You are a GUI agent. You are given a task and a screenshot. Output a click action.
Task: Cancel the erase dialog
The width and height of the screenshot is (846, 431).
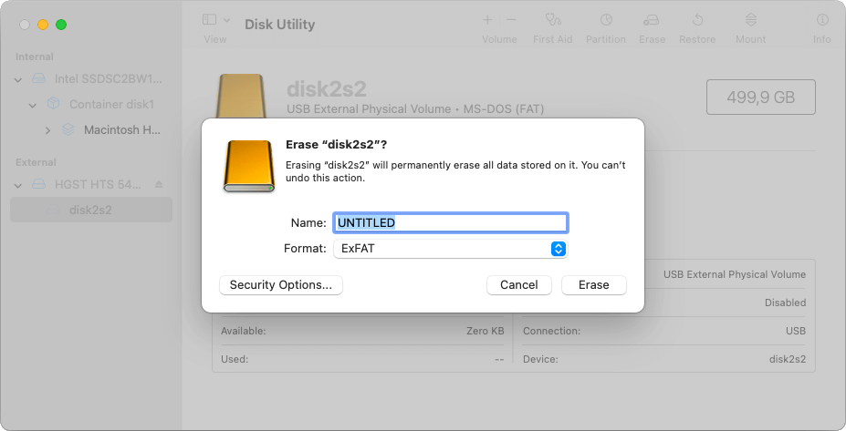click(x=518, y=285)
